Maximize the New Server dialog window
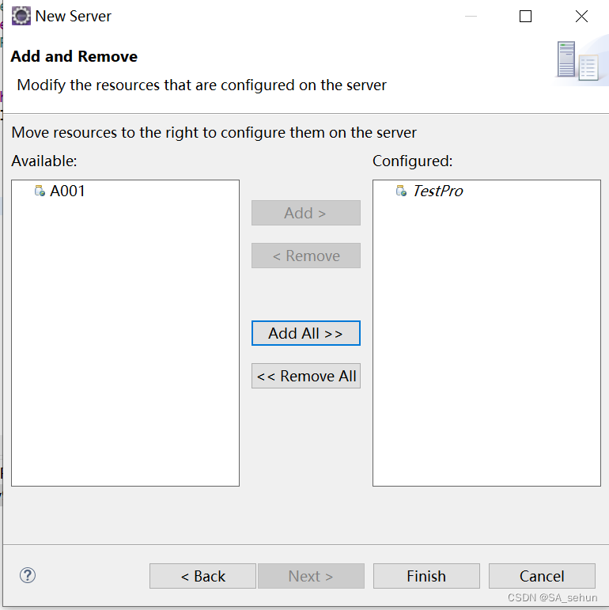 click(x=525, y=17)
